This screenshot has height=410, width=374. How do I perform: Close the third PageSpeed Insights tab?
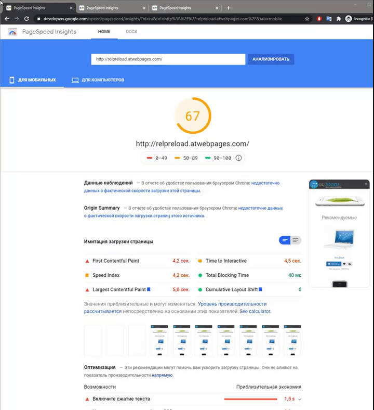tap(217, 8)
